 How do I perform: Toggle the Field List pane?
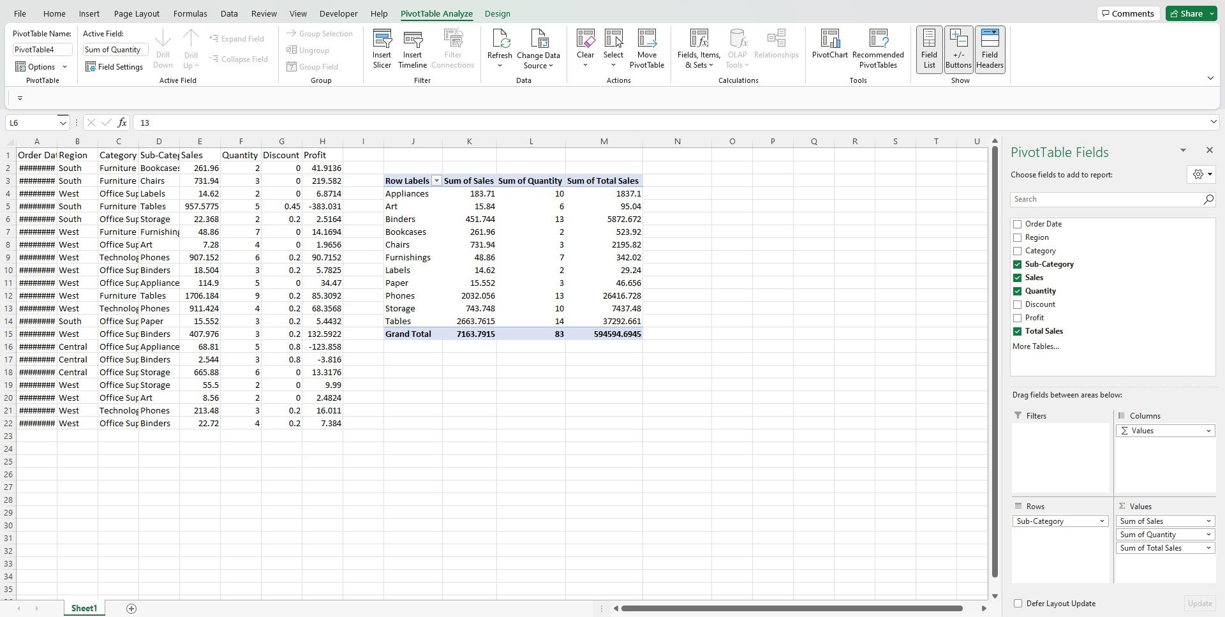click(x=929, y=49)
